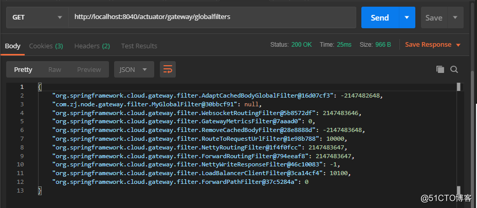Viewport: 477px width, 208px height.
Task: Toggle the line wrap icon
Action: point(168,69)
